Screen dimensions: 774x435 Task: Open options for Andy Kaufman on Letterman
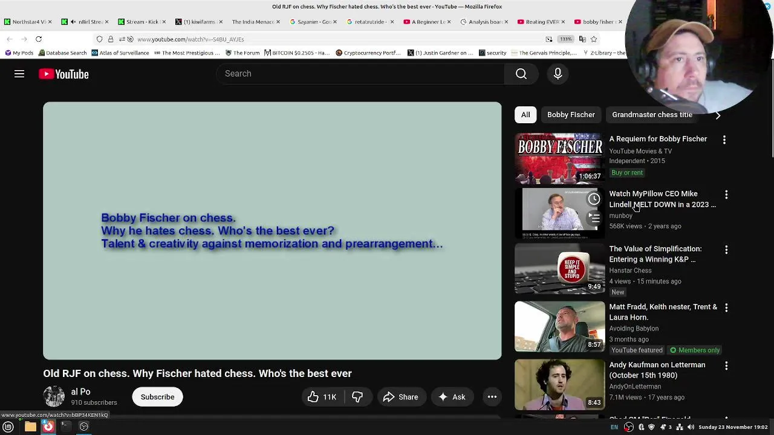[726, 366]
